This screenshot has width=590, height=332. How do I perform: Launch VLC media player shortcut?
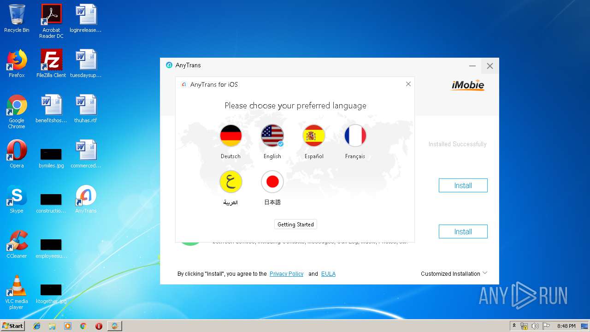click(x=17, y=293)
